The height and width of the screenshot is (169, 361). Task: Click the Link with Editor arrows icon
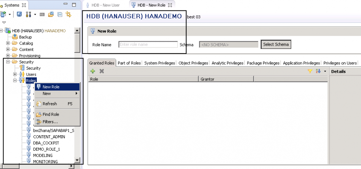tap(68, 15)
